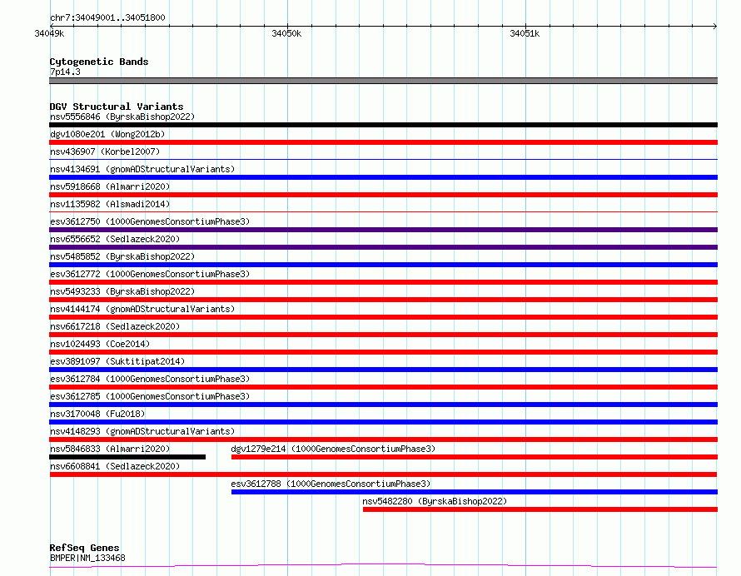Select esv3891097 (Suktitipat2014) label
The image size is (741, 576).
tap(117, 361)
